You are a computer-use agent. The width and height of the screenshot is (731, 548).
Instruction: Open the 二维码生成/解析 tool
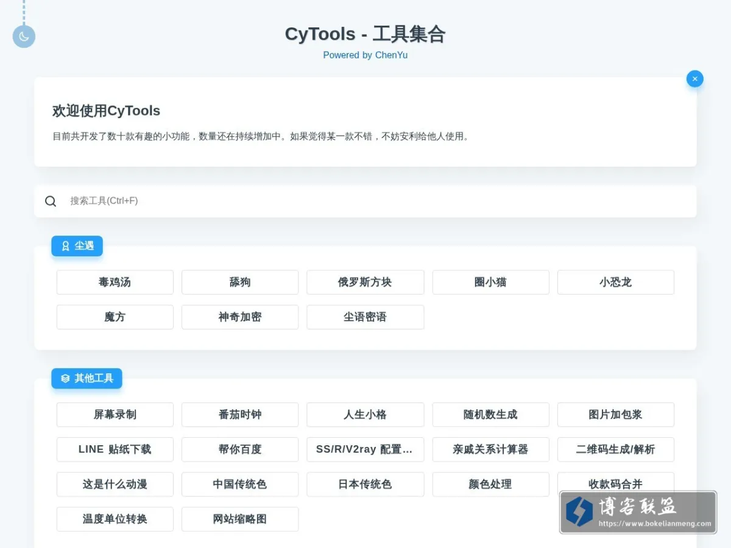[616, 449]
